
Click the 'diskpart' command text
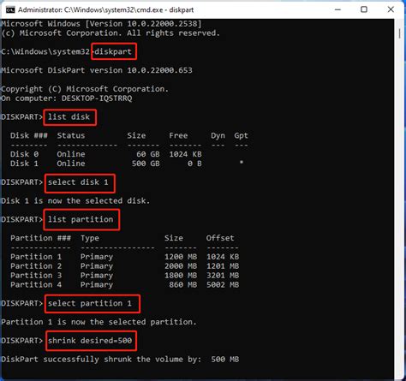[x=113, y=51]
